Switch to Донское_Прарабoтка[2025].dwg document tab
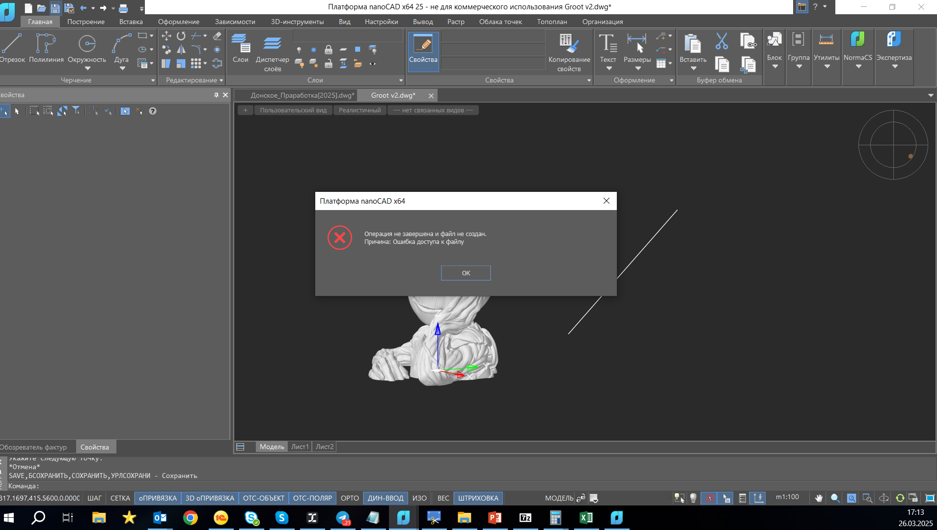The width and height of the screenshot is (937, 530). coord(302,95)
